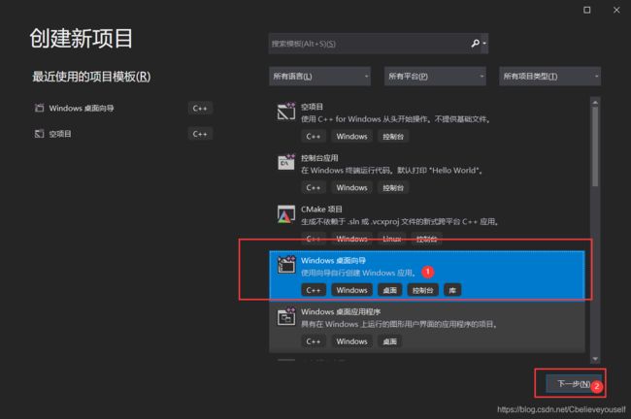This screenshot has width=631, height=419.
Task: Close the create new project dialog
Action: [x=616, y=10]
